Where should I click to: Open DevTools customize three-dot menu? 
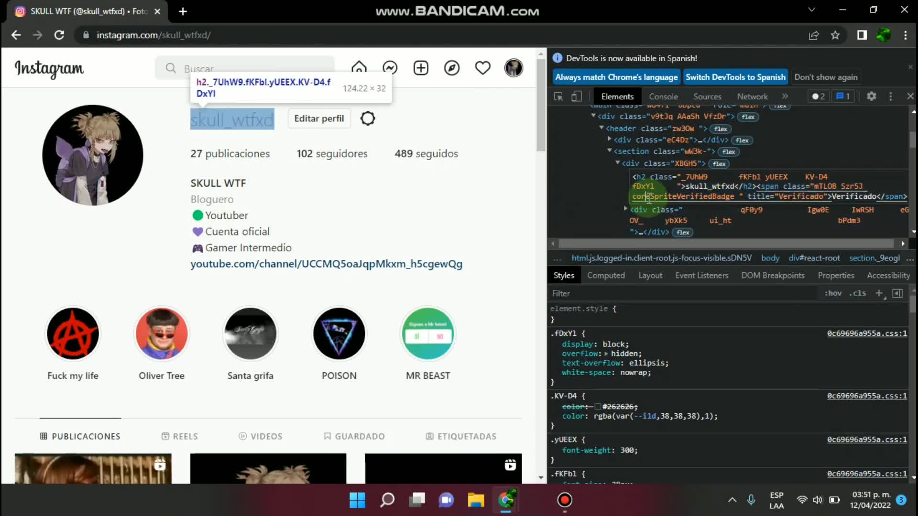coord(890,97)
